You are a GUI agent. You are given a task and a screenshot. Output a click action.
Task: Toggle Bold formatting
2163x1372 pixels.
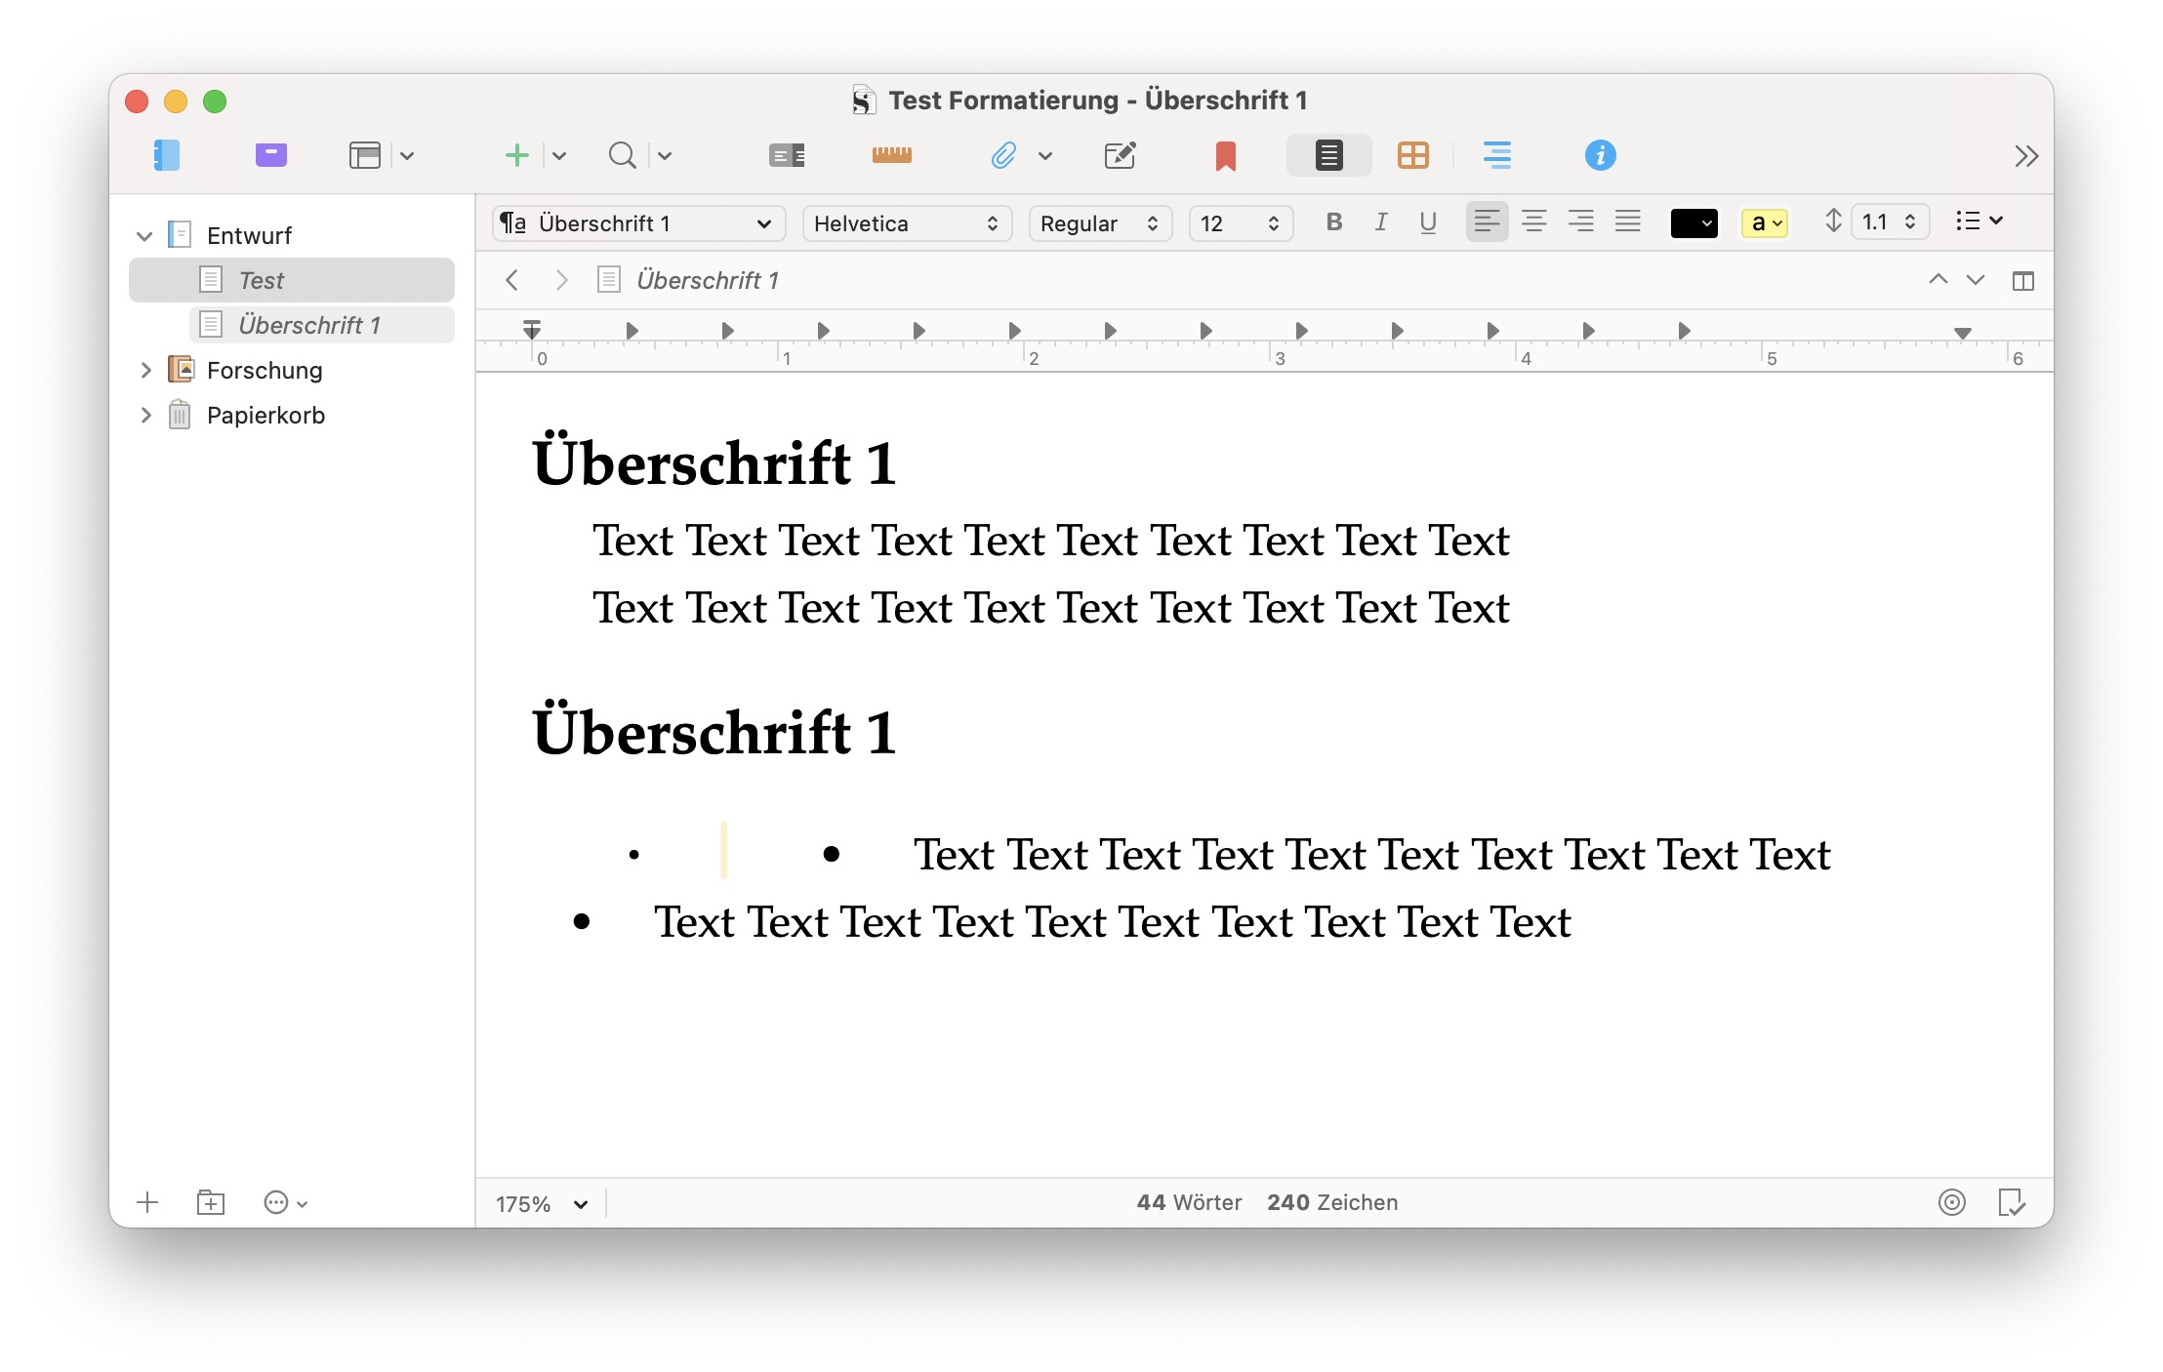(x=1334, y=222)
